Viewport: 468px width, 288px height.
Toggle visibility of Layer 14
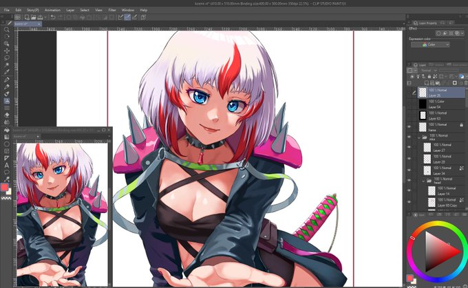[x=409, y=191]
